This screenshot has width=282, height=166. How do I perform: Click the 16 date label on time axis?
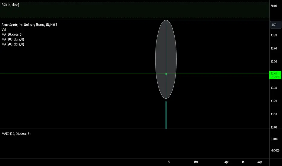click(243, 162)
